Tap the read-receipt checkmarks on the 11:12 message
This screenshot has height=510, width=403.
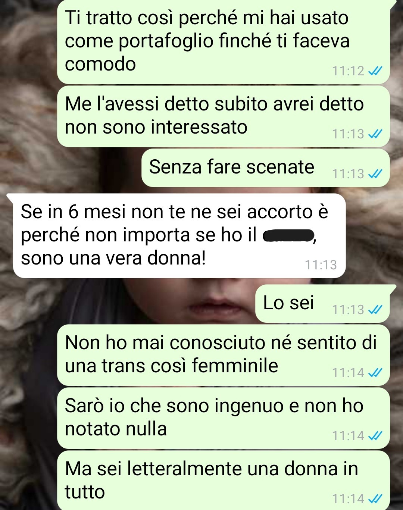point(375,71)
